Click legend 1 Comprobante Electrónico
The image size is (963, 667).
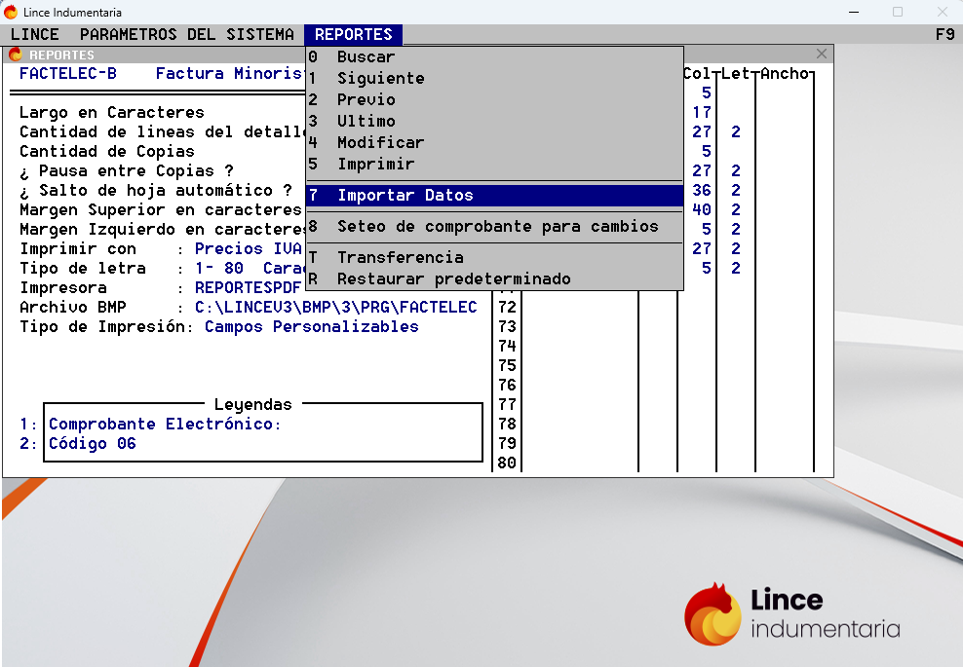[165, 425]
